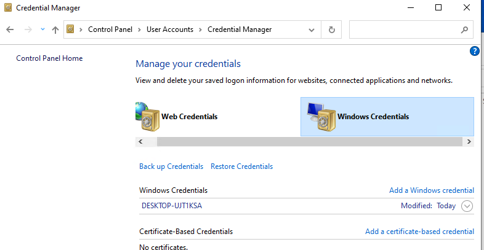Open Restore Credentials link
The height and width of the screenshot is (250, 484).
click(x=241, y=166)
